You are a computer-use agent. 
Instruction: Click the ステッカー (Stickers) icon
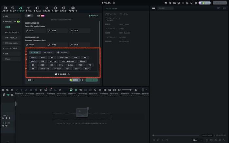[63, 8]
